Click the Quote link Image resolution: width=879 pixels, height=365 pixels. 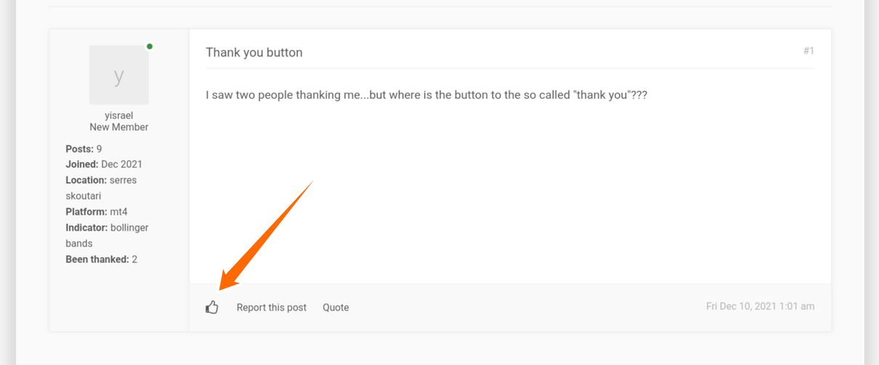coord(336,308)
